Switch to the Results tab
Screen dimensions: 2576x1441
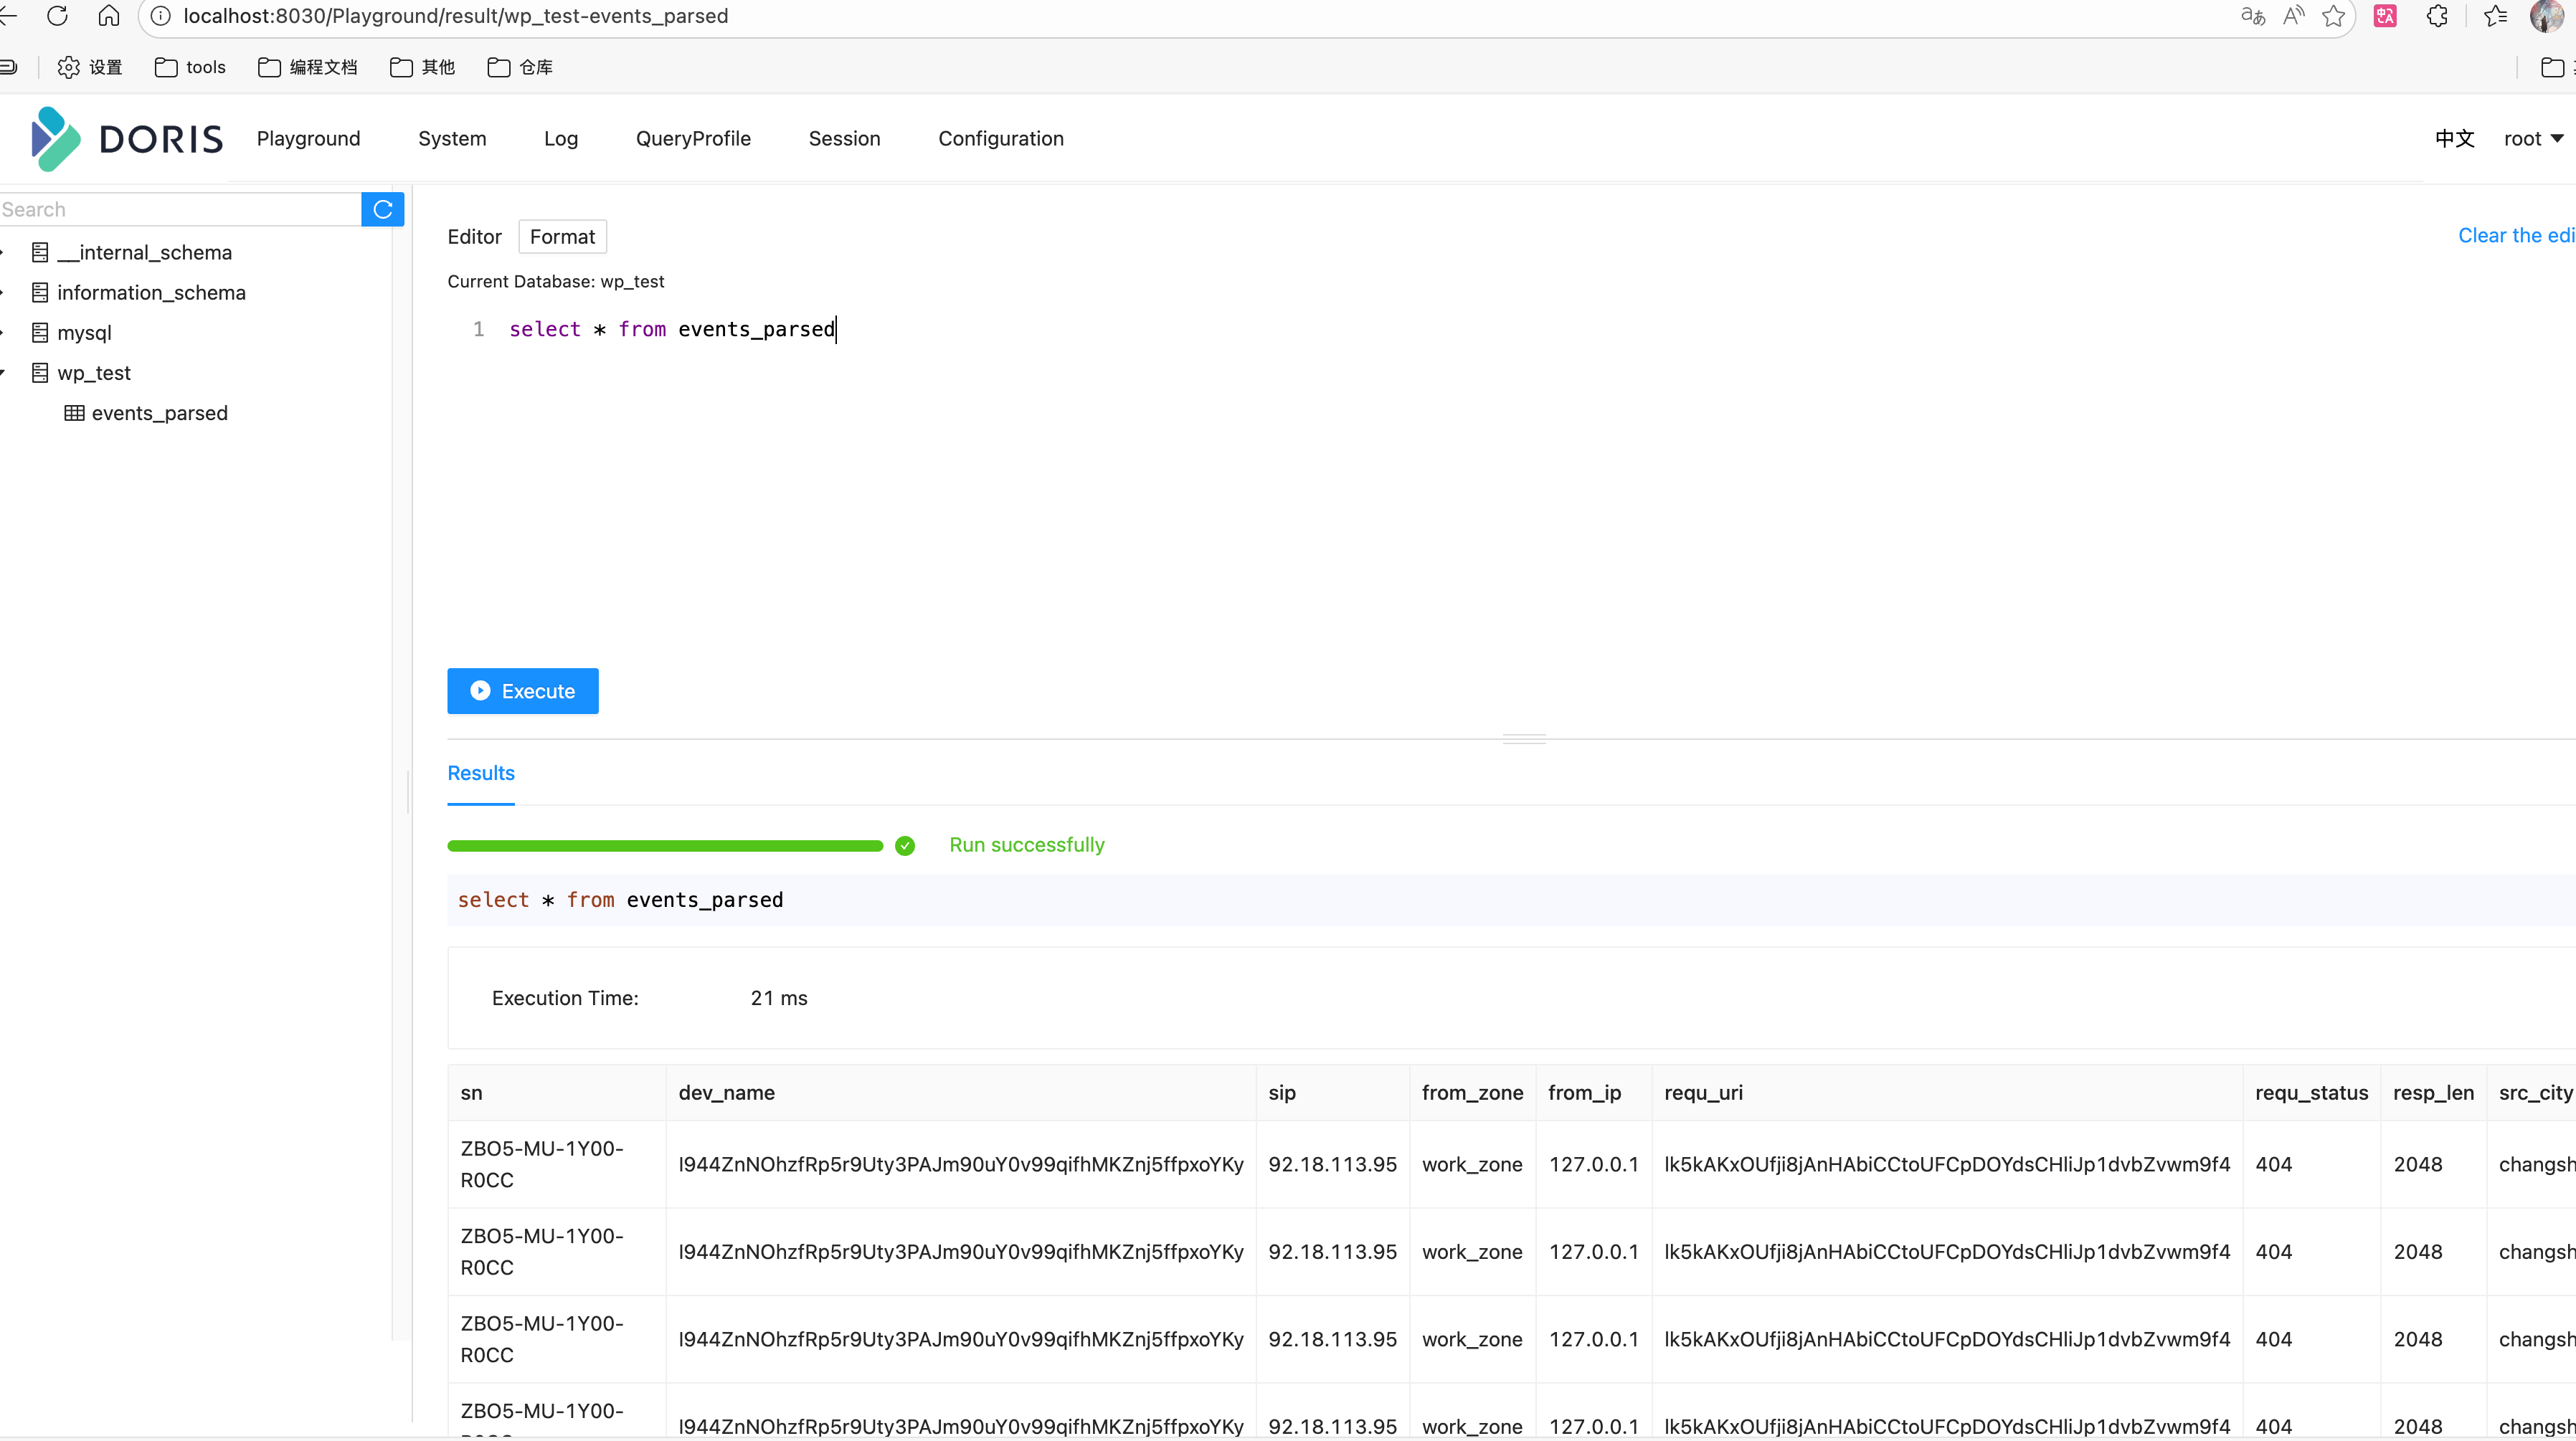coord(480,773)
